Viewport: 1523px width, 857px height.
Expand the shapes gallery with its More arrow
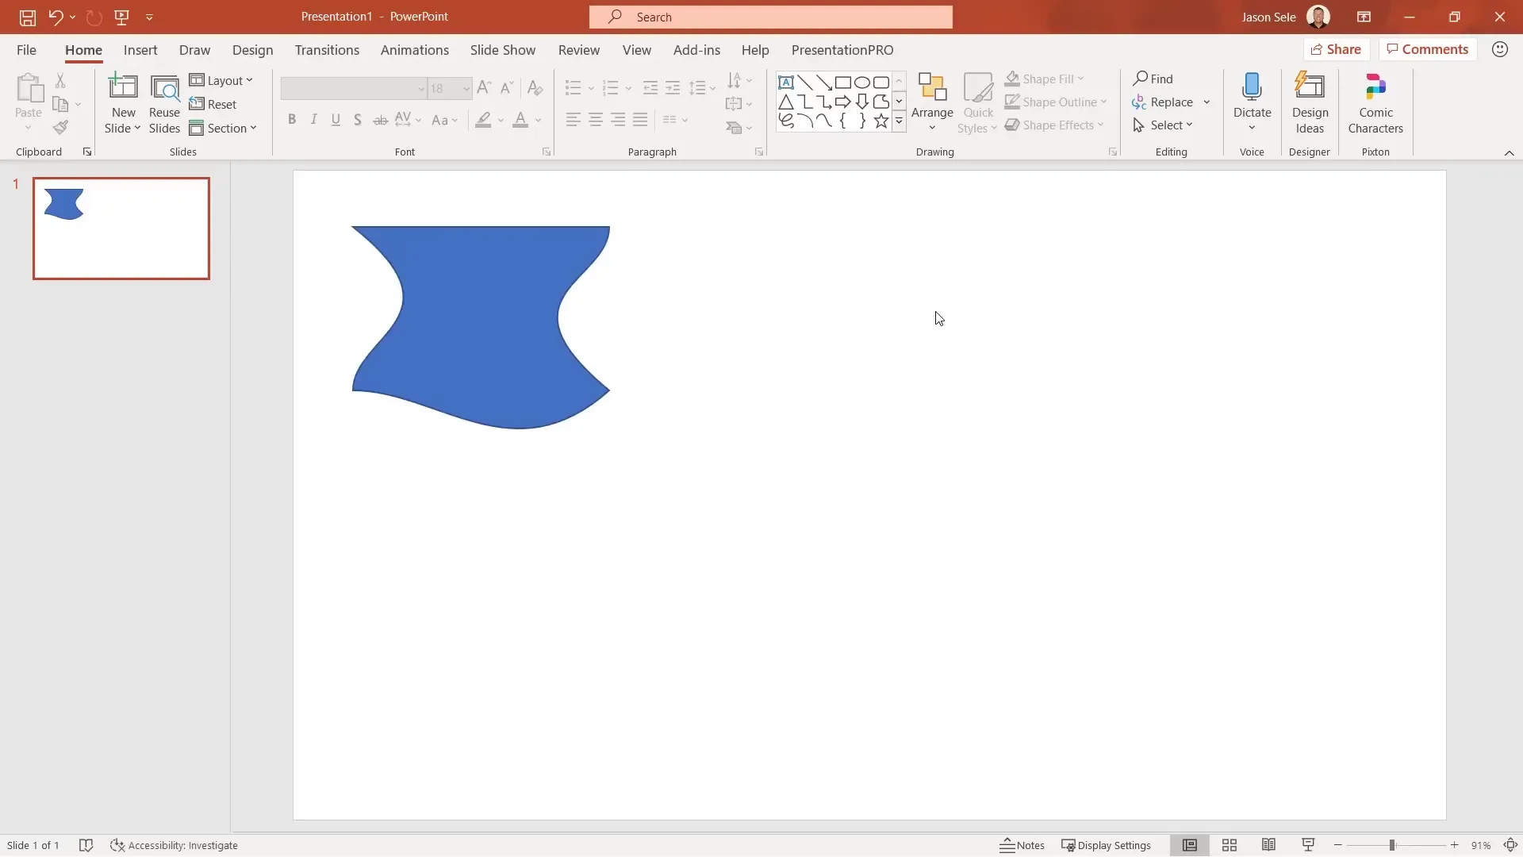[x=900, y=121]
